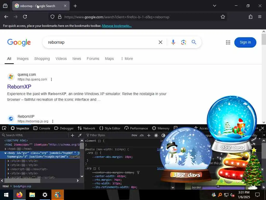Toggle light color scheme simulation
The image size is (266, 200).
click(156, 135)
